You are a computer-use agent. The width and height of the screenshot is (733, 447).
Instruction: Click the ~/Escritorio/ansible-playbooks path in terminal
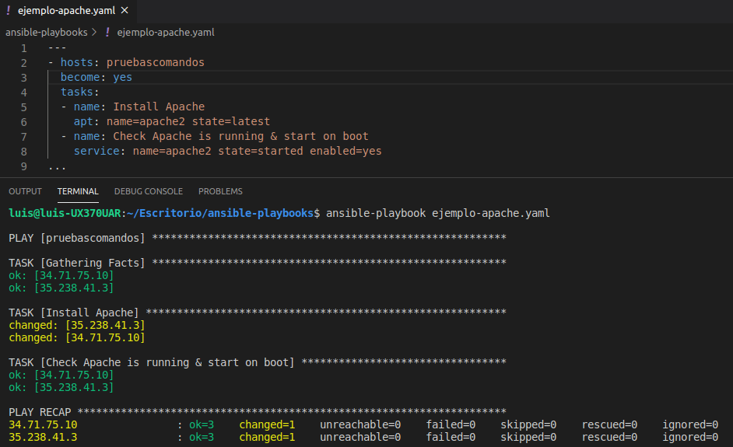219,214
